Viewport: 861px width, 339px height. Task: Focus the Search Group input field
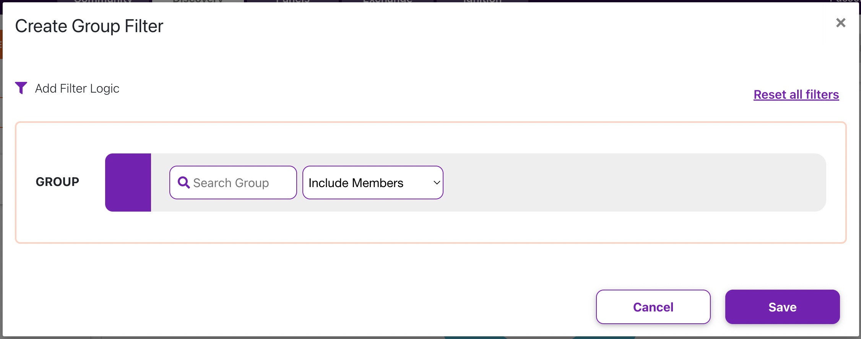point(233,183)
